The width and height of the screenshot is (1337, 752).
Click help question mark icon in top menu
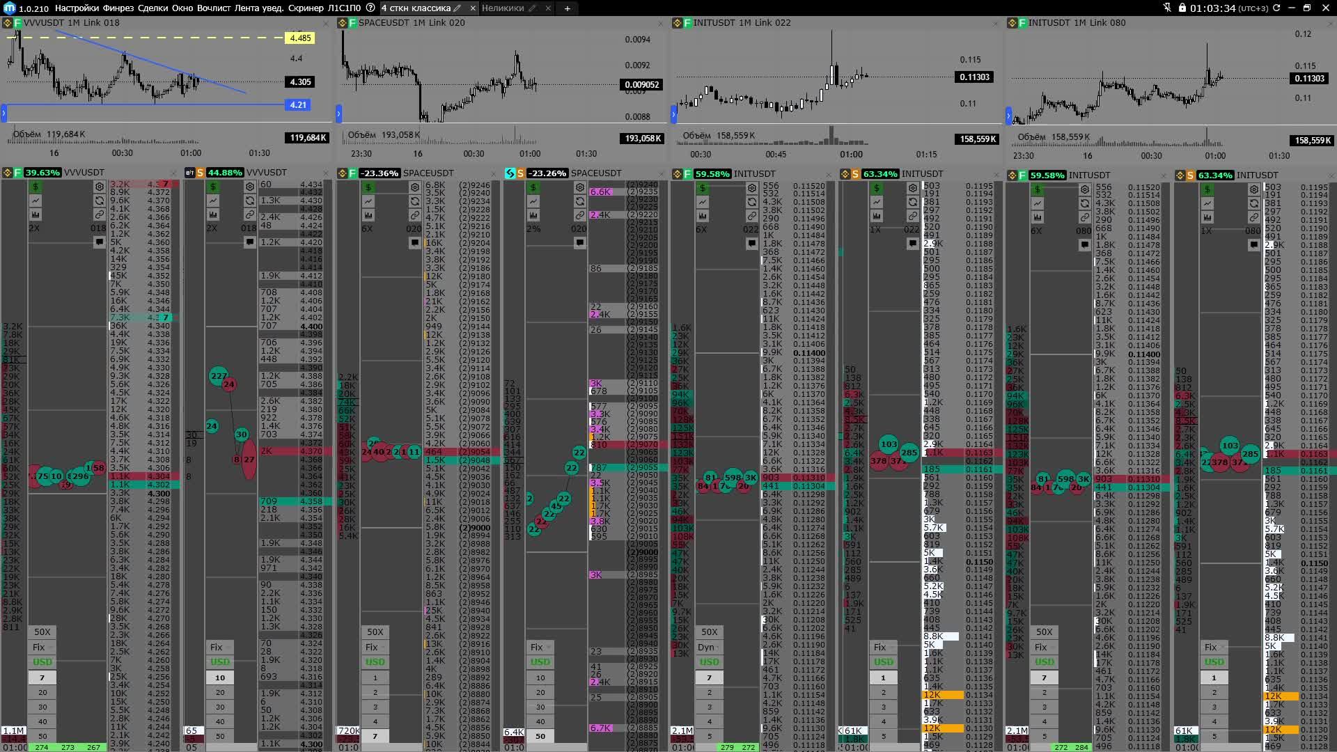tap(370, 8)
